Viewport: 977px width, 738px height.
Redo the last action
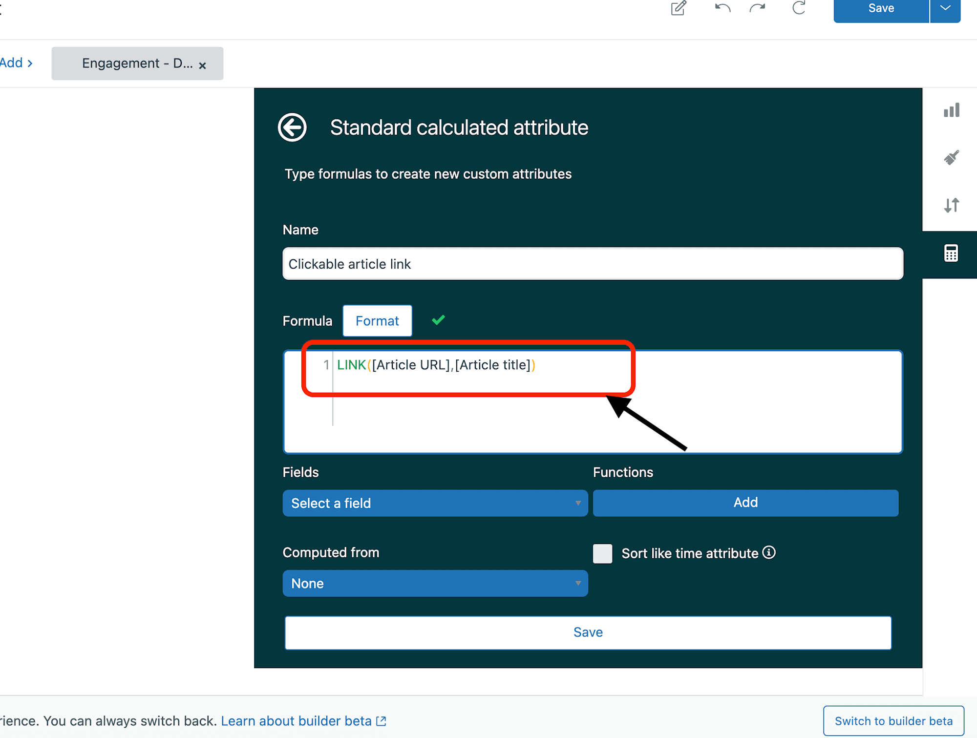pos(758,8)
